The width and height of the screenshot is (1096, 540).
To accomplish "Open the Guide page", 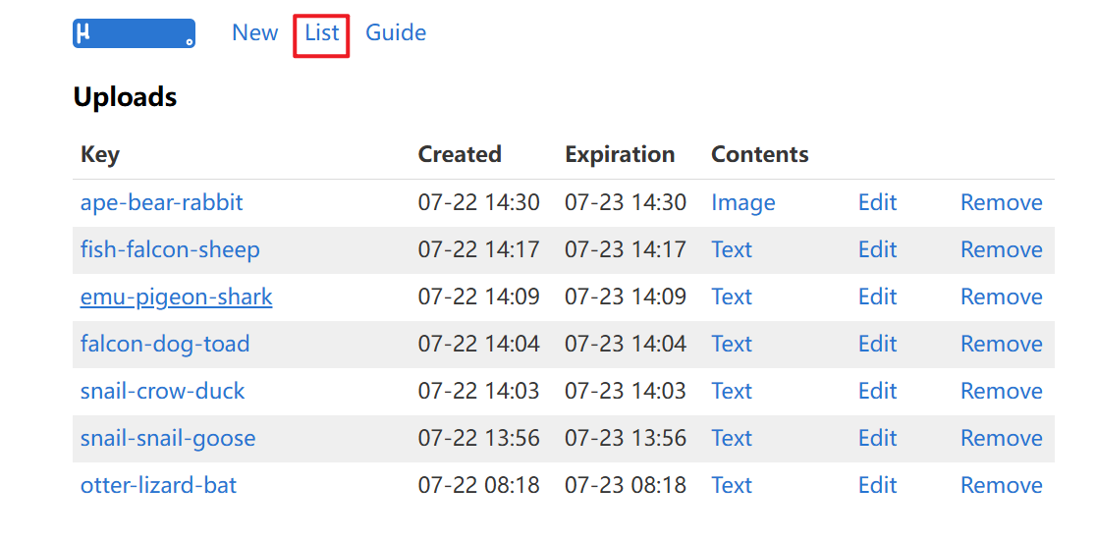I will 396,32.
